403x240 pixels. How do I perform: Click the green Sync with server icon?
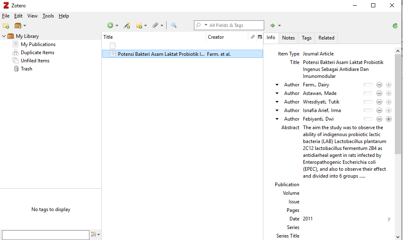395,26
